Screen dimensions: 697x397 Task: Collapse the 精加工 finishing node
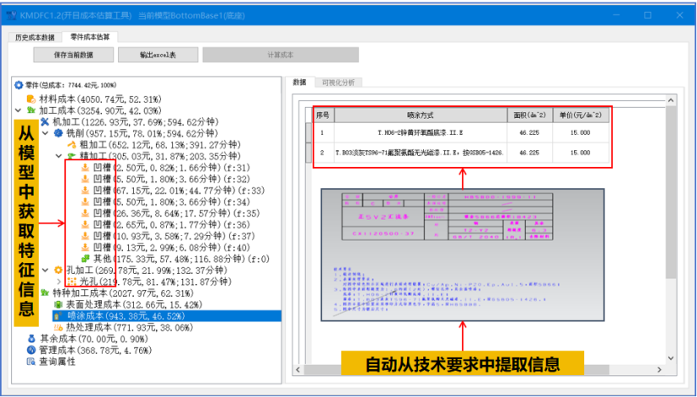point(59,156)
